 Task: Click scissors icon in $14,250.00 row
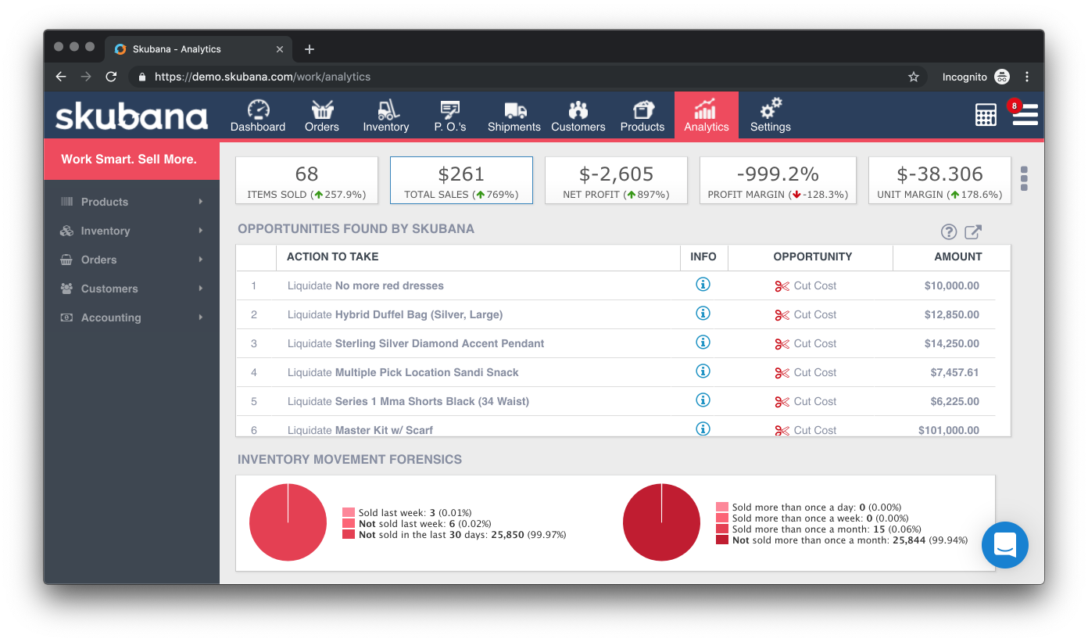coord(782,344)
